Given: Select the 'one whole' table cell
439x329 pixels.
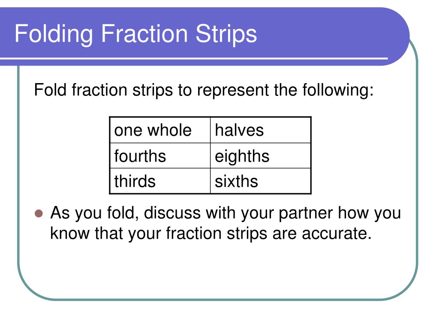Looking at the screenshot, I should pos(160,130).
